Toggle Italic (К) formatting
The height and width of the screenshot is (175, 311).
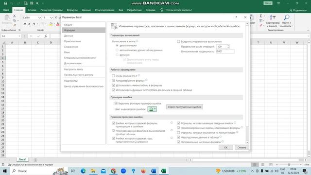click(x=29, y=24)
